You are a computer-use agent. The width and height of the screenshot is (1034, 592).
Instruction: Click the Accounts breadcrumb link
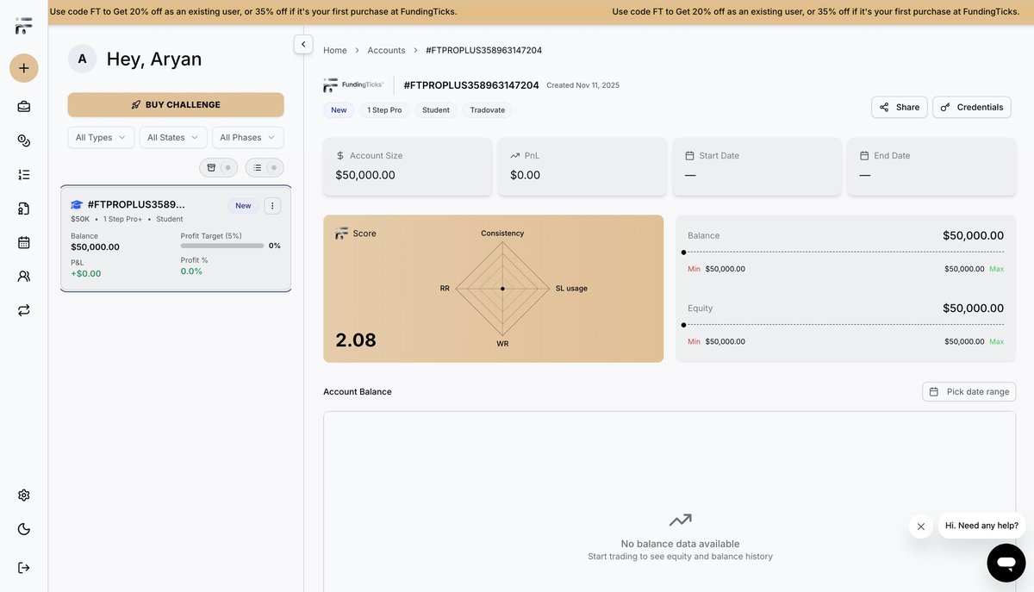[386, 50]
